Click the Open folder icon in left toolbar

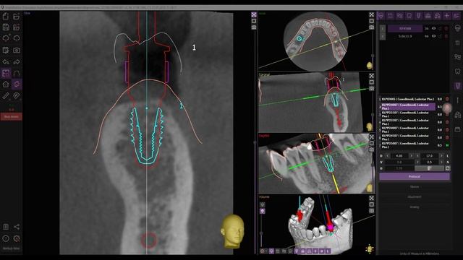17,16
